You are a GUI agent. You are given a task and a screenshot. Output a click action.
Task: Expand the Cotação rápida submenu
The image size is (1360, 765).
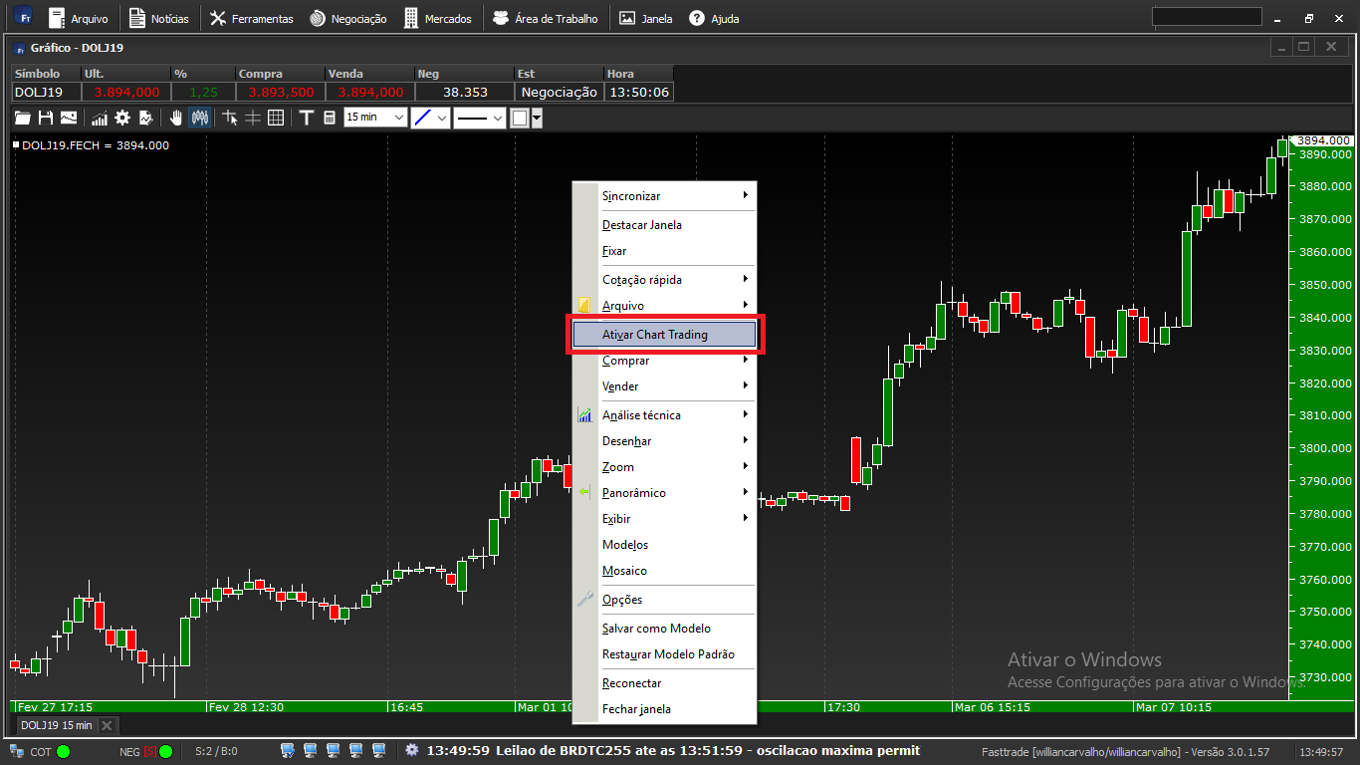click(x=664, y=280)
